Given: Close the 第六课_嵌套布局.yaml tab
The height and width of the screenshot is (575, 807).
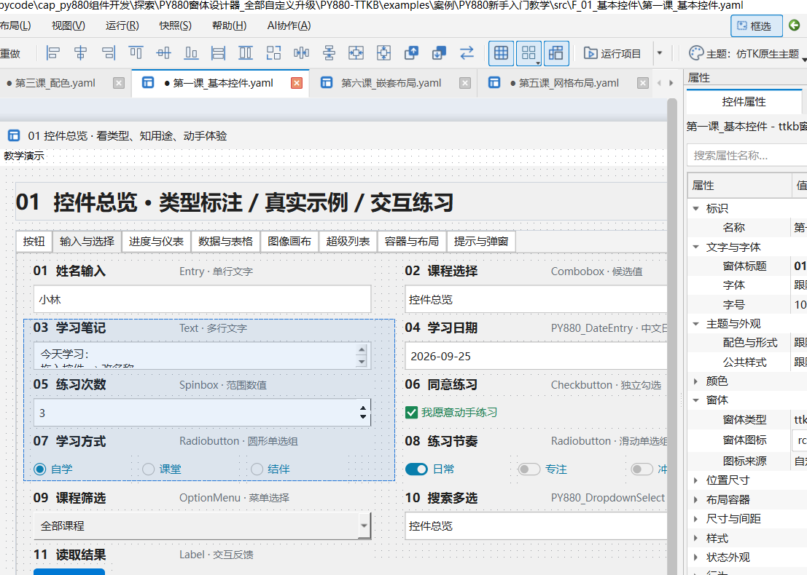Looking at the screenshot, I should (x=465, y=83).
